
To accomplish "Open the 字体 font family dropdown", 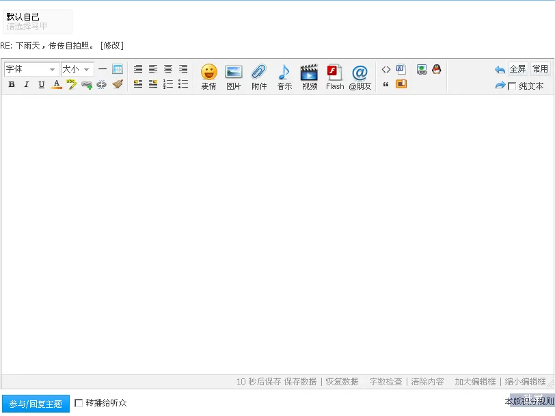I will 30,68.
